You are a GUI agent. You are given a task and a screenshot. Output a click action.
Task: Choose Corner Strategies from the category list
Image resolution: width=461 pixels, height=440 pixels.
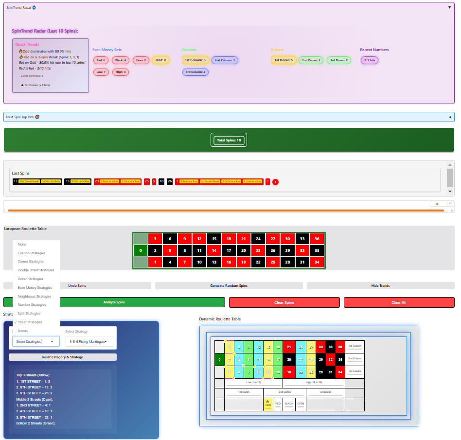pos(31,262)
